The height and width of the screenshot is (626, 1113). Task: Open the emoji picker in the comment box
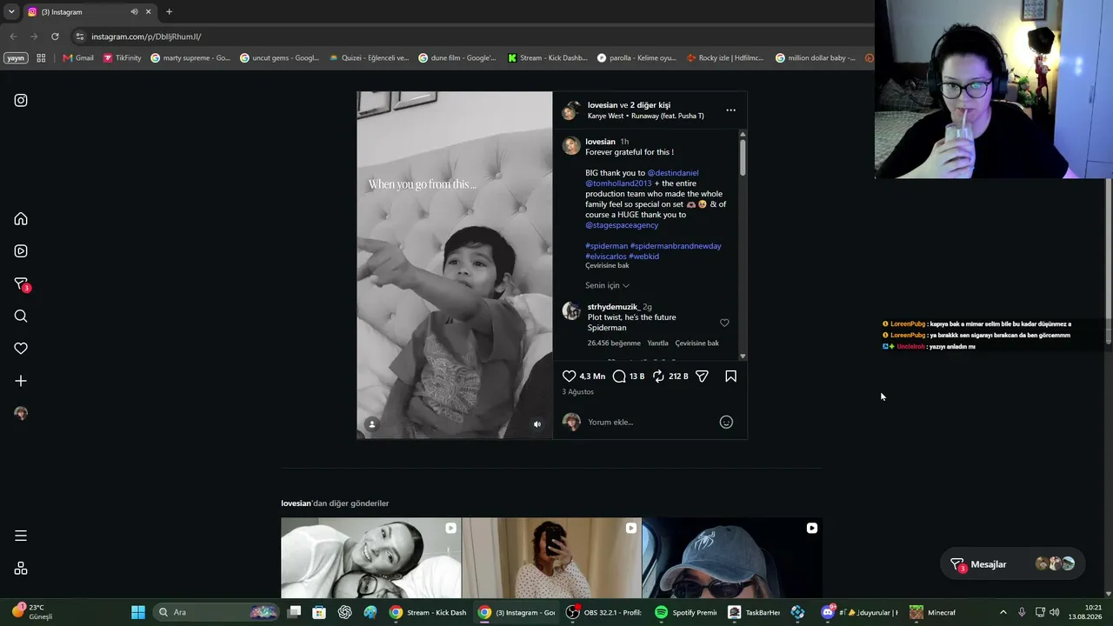click(726, 423)
